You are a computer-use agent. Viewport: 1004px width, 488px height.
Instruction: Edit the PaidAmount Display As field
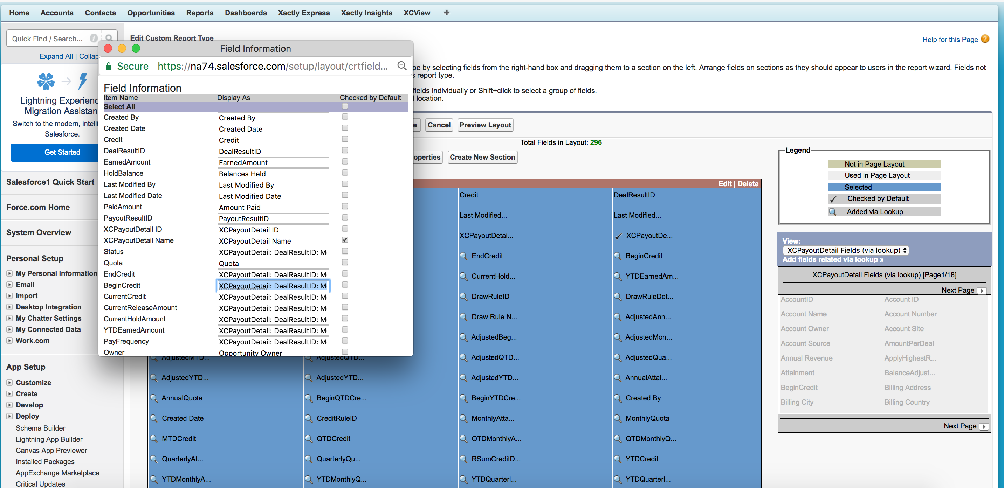273,207
